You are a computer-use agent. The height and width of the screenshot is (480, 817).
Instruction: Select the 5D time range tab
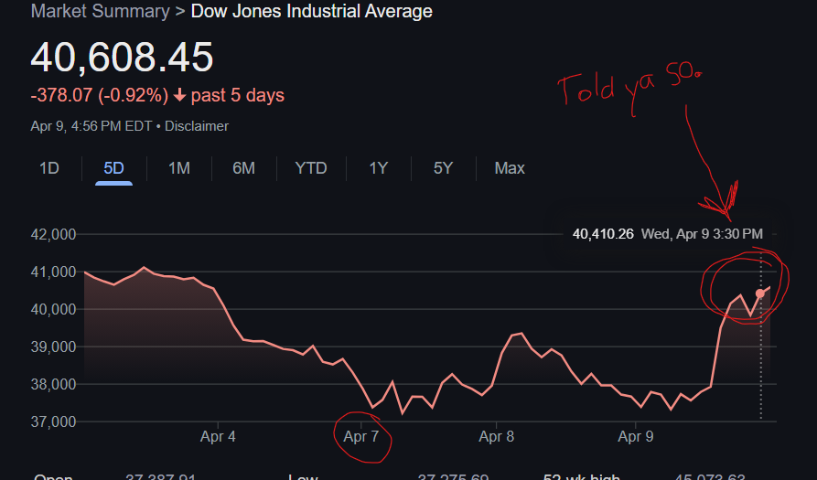(113, 168)
